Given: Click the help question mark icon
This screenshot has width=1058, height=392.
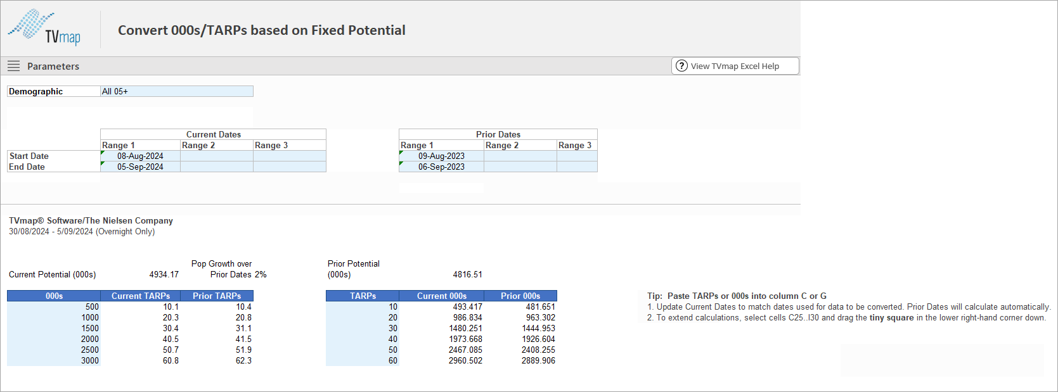Looking at the screenshot, I should (681, 66).
